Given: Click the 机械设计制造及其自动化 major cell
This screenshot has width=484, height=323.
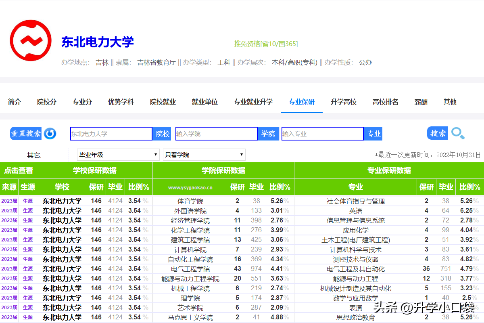Looking at the screenshot, I should 356,288.
